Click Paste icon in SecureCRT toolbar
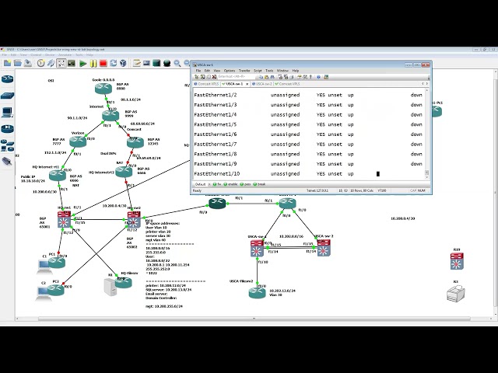The height and width of the screenshot is (373, 498). click(x=266, y=77)
